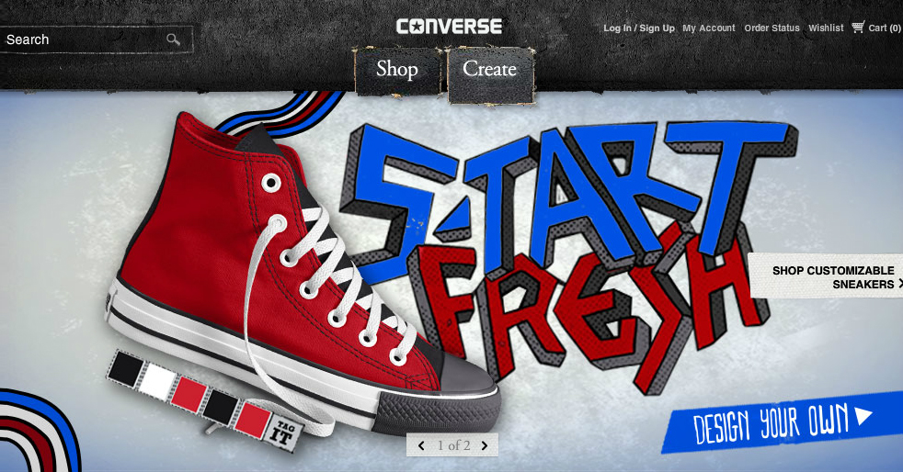
Task: Click the search magnifier icon
Action: tap(174, 39)
